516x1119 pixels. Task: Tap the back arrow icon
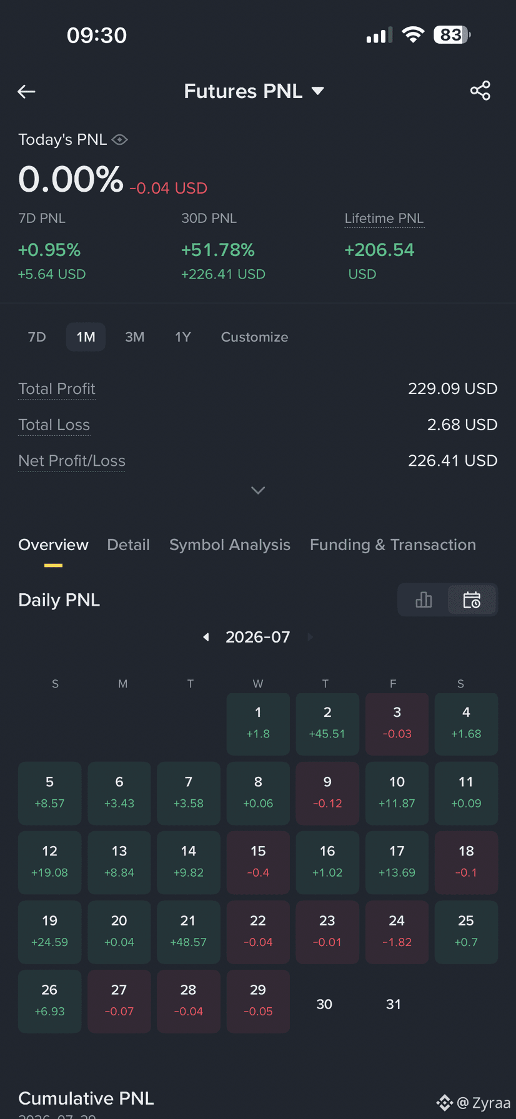pyautogui.click(x=26, y=92)
